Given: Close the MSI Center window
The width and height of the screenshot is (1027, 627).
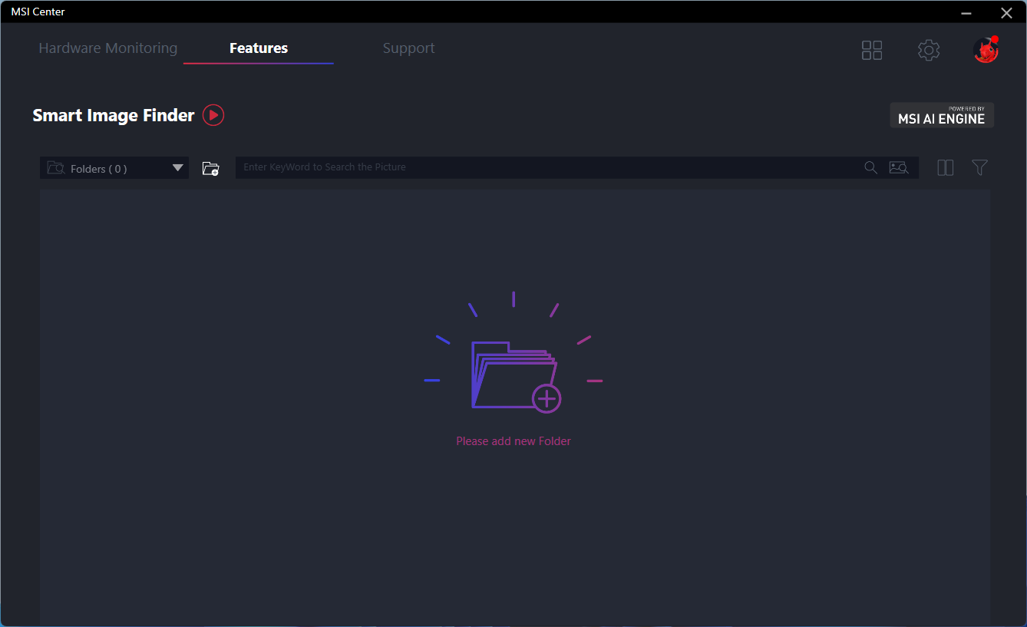Looking at the screenshot, I should (x=1006, y=13).
